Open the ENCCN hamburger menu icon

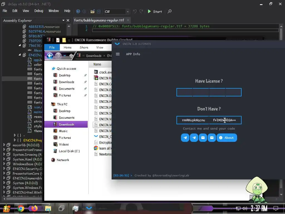118,54
